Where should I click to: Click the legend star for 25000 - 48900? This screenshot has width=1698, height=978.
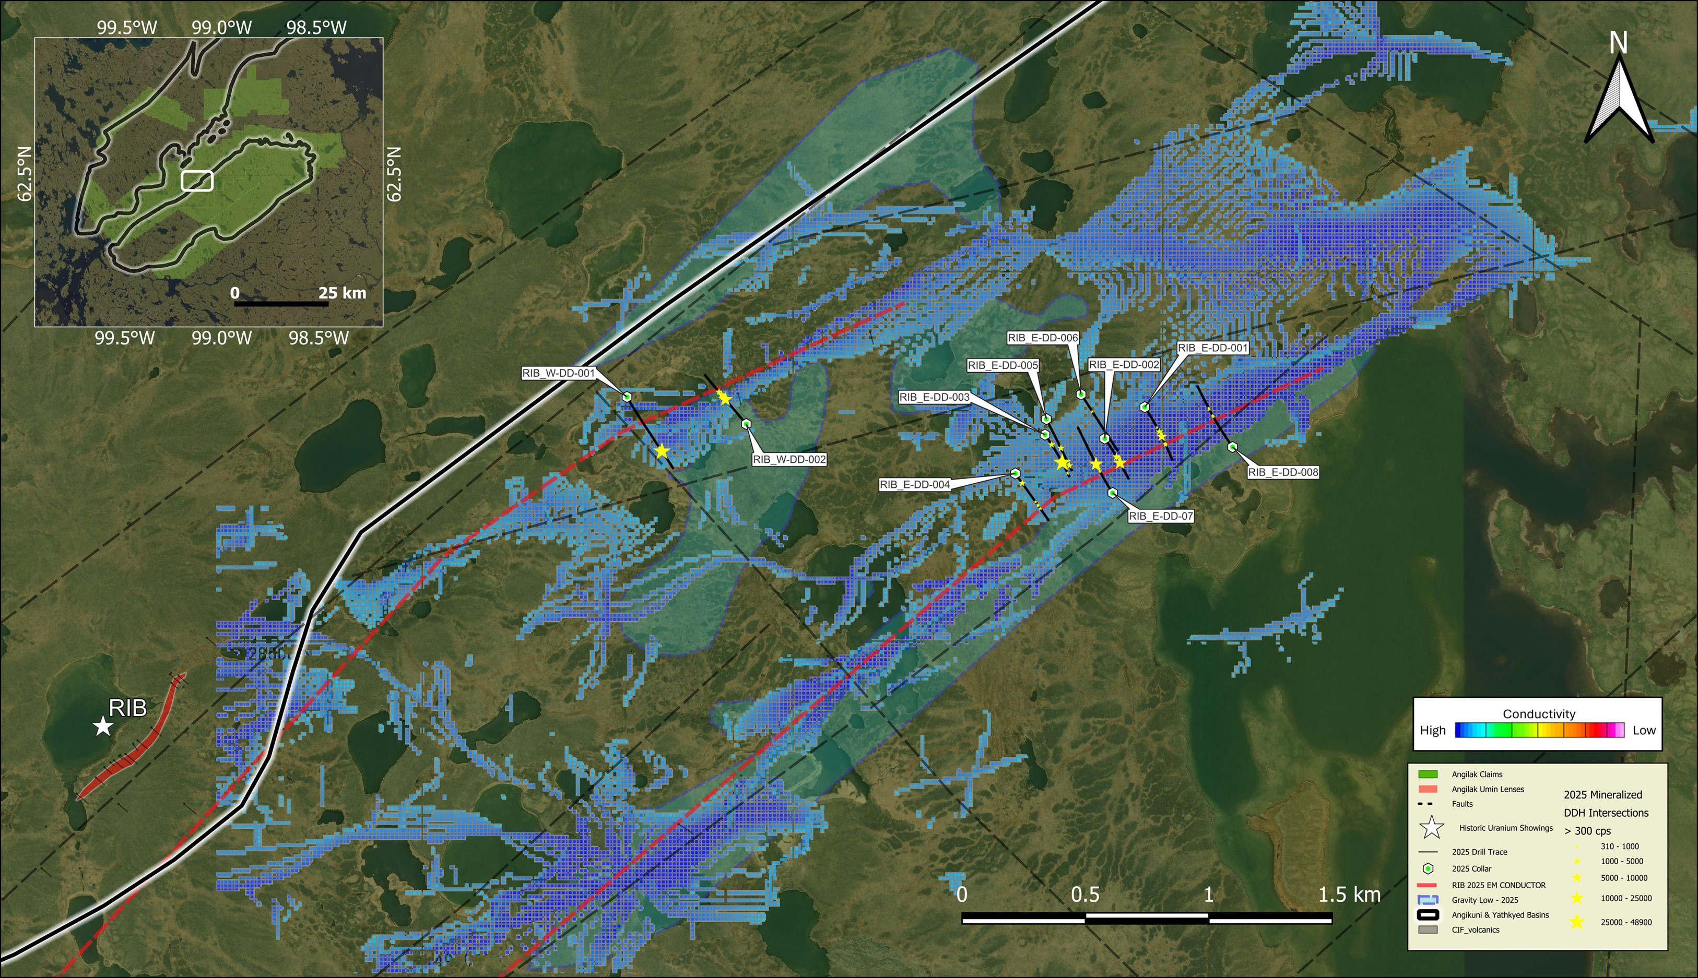click(1577, 922)
